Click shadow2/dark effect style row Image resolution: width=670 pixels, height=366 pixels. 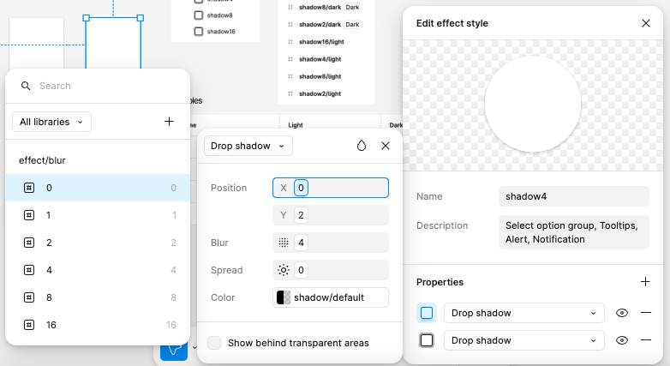325,24
